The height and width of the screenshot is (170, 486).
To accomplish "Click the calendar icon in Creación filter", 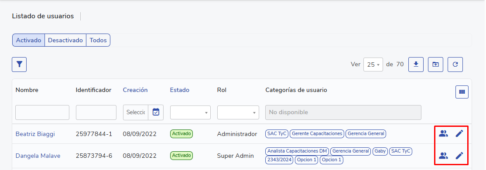I will [156, 112].
